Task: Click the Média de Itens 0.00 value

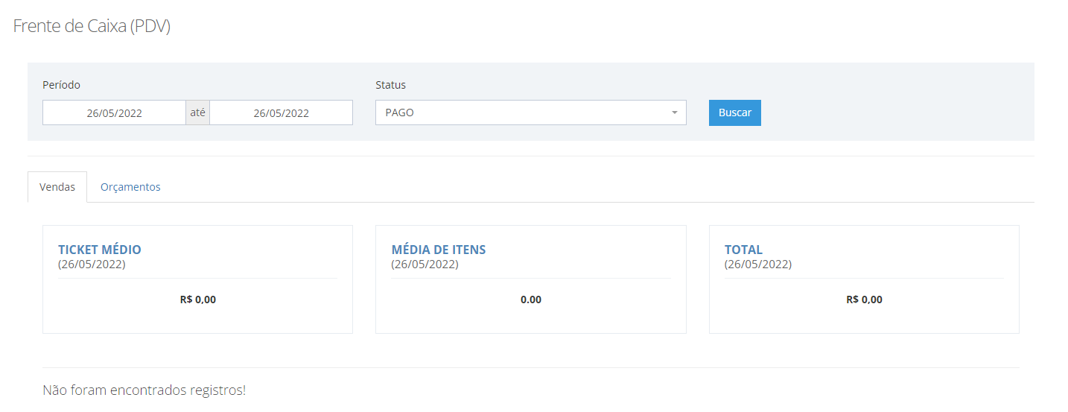Action: [531, 300]
